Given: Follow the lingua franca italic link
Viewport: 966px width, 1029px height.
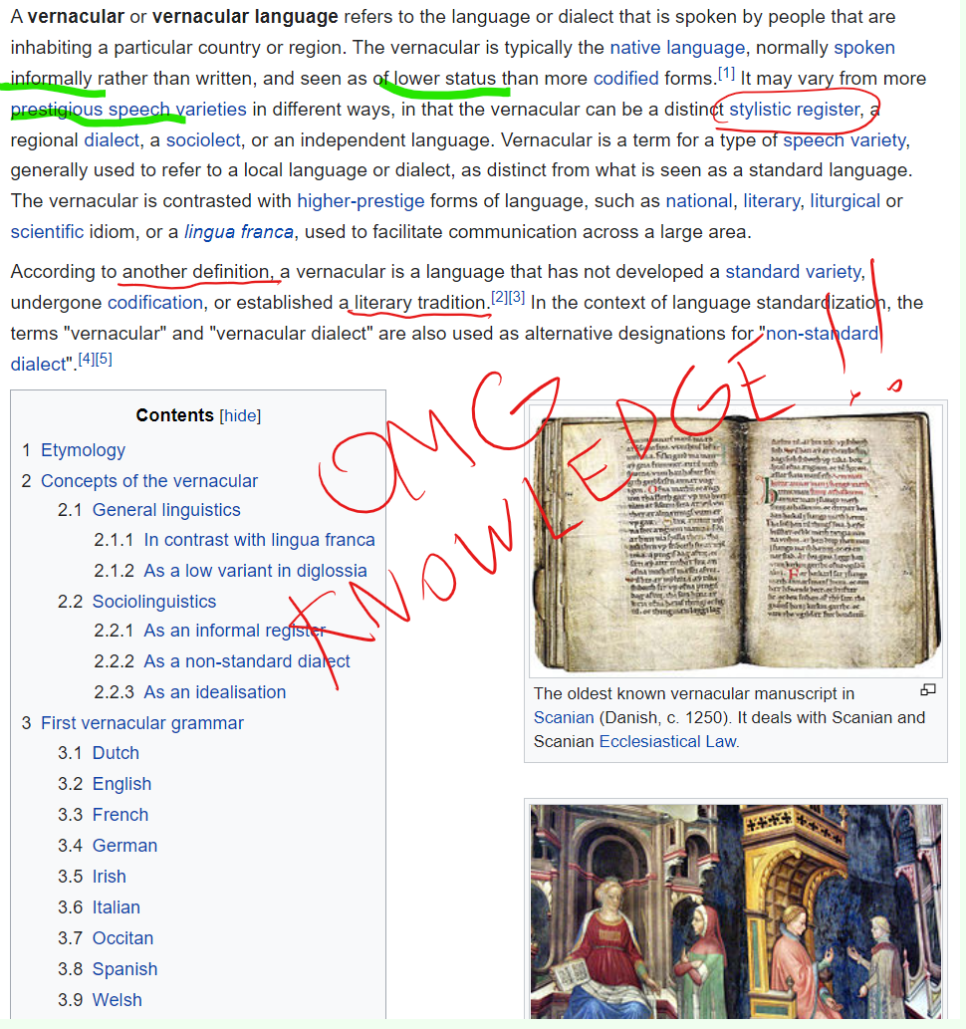Looking at the screenshot, I should [x=238, y=232].
